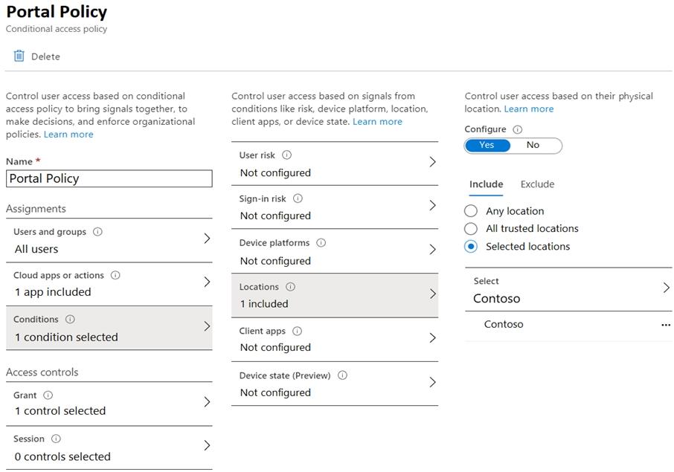Screen dimensions: 674x472
Task: Open Learn more link under physical location
Action: (x=528, y=109)
